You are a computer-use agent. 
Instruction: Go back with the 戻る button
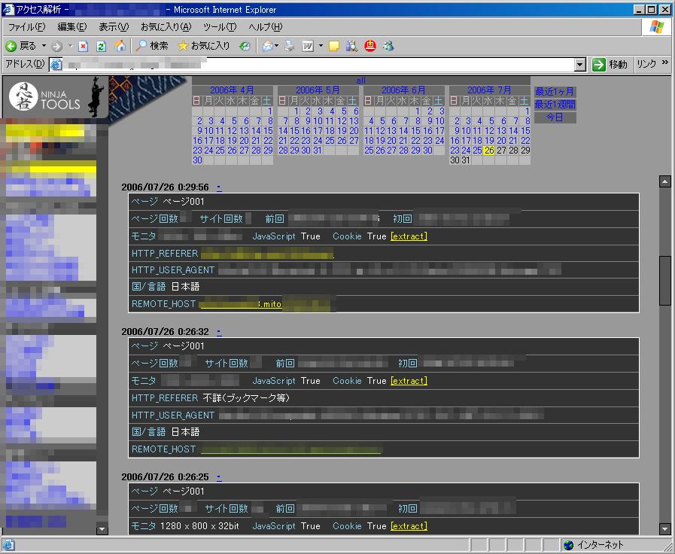[20, 46]
